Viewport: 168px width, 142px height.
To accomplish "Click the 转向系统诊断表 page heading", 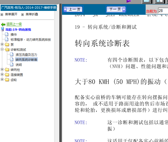I will coord(102,43).
